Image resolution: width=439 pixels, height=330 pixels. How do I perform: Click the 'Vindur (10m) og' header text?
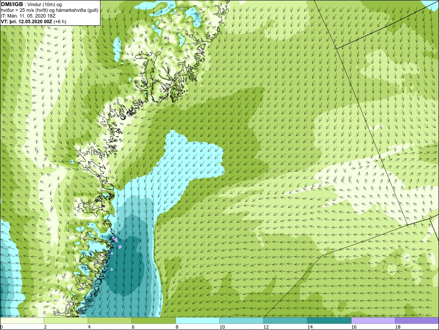point(45,4)
